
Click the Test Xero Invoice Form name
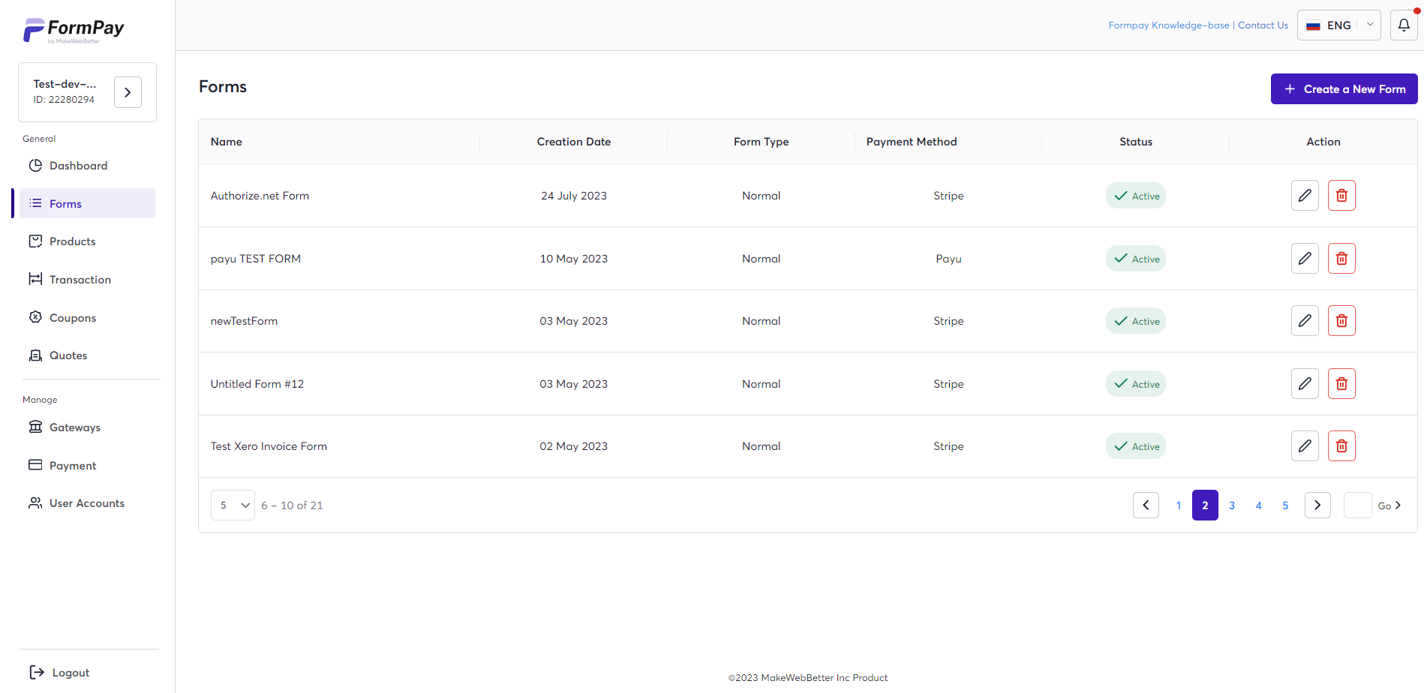pyautogui.click(x=269, y=446)
